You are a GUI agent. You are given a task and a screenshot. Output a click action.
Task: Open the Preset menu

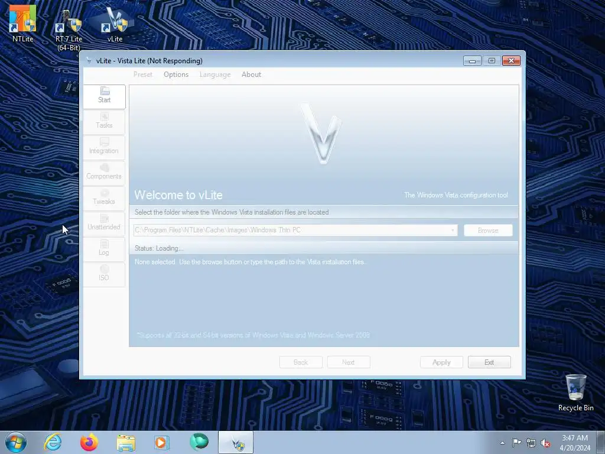point(143,74)
